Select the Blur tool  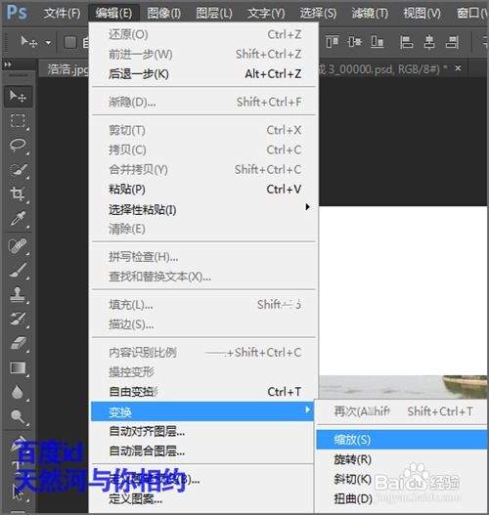coord(18,392)
